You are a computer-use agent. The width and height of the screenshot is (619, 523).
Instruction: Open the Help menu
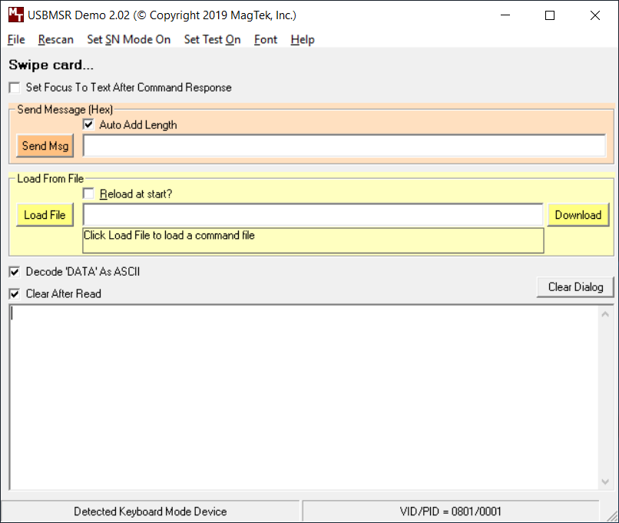tap(303, 39)
